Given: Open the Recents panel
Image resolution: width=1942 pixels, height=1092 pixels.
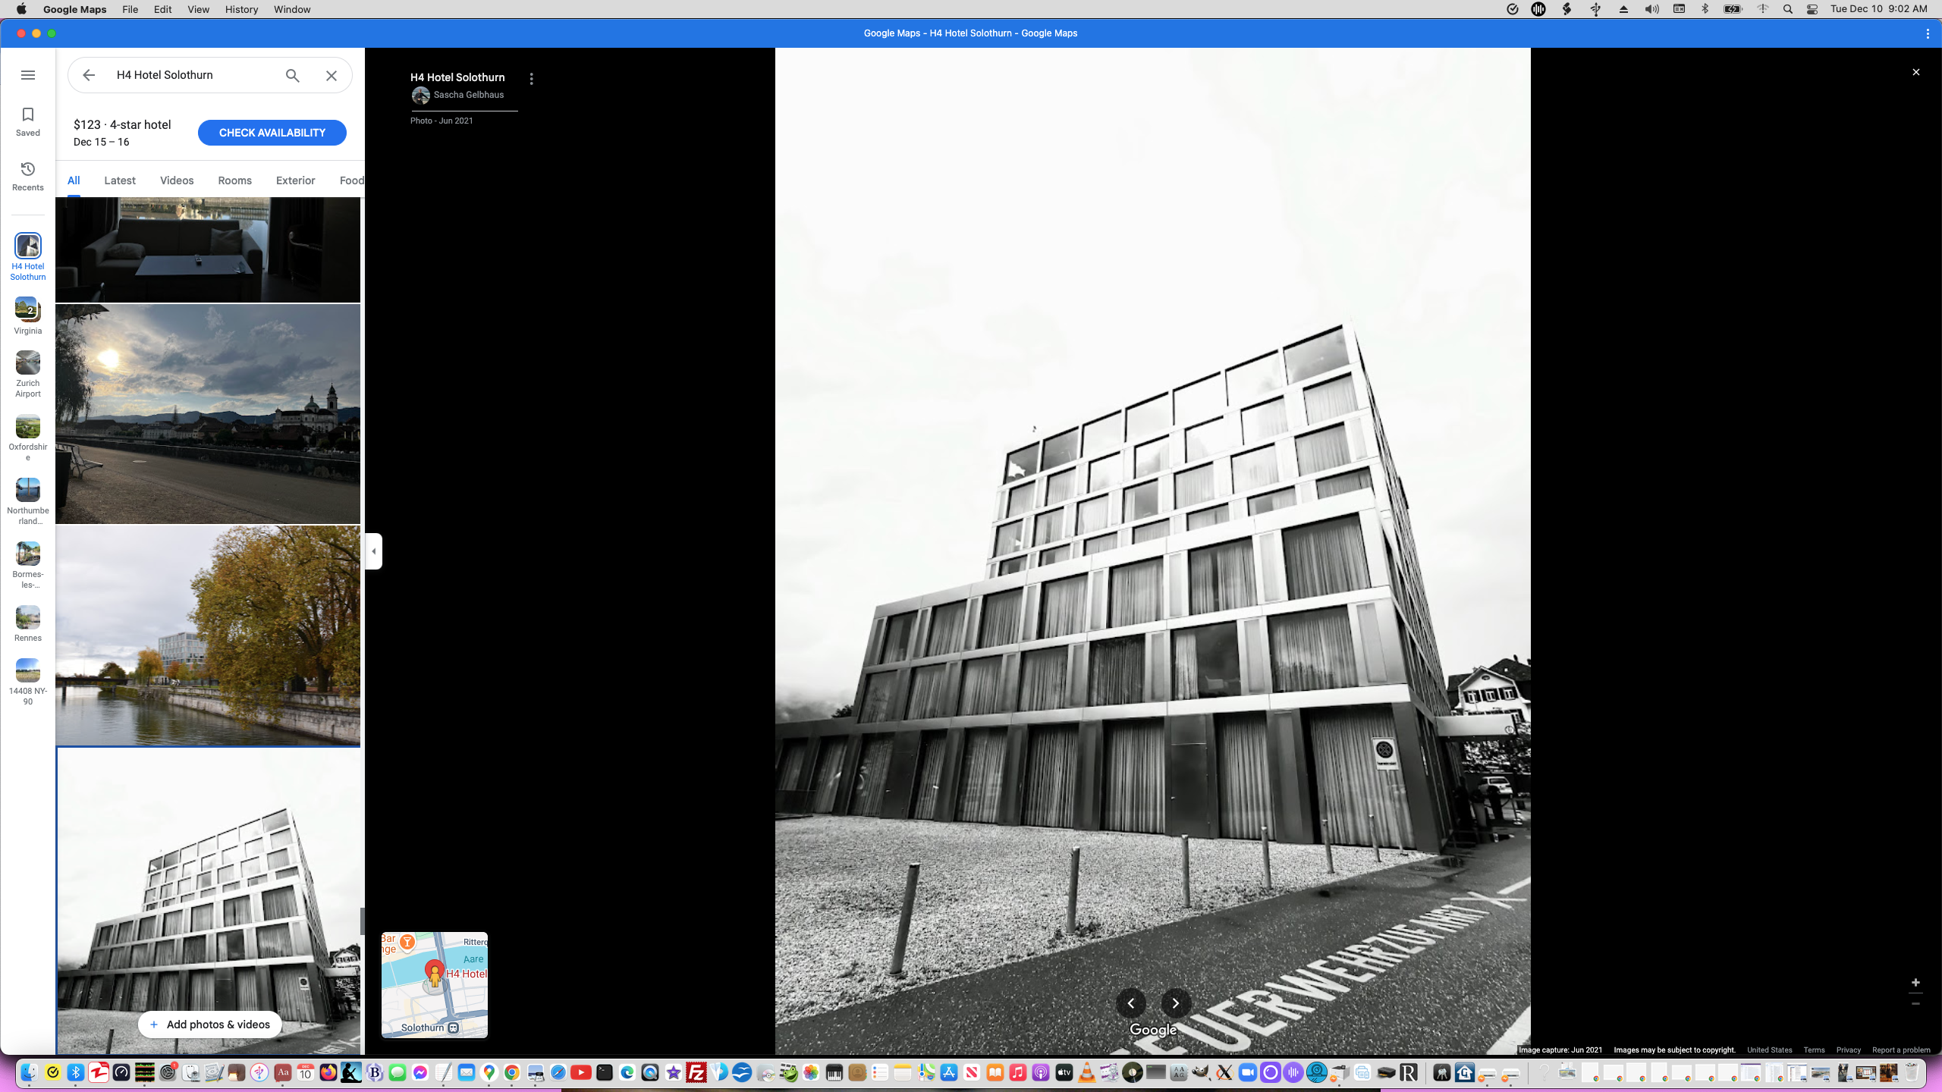Looking at the screenshot, I should pyautogui.click(x=27, y=174).
